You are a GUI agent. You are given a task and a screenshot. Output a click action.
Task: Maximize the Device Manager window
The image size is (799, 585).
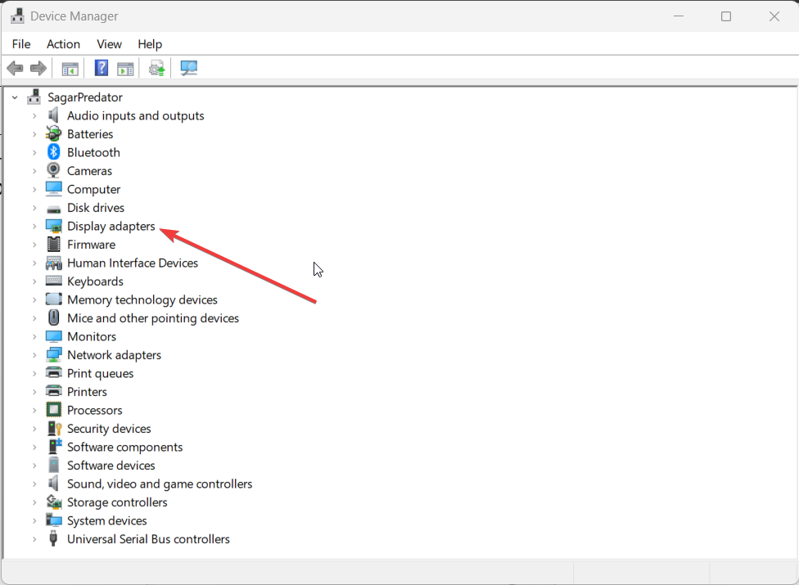[726, 16]
